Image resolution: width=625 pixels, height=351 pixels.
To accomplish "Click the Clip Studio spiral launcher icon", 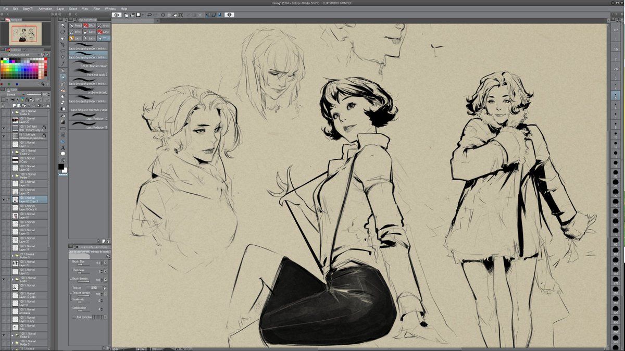I will coord(117,15).
